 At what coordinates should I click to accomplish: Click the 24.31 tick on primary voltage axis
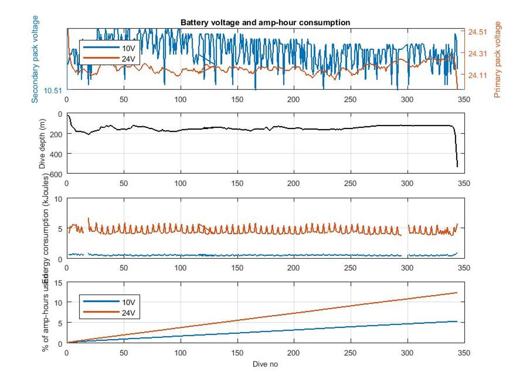coord(478,53)
